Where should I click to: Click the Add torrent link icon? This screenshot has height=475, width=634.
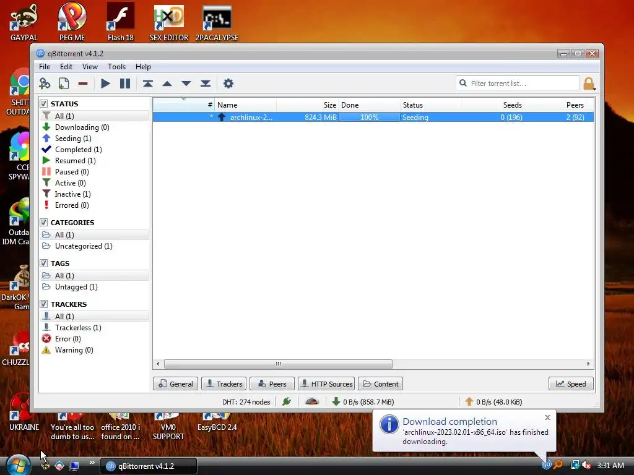click(45, 83)
